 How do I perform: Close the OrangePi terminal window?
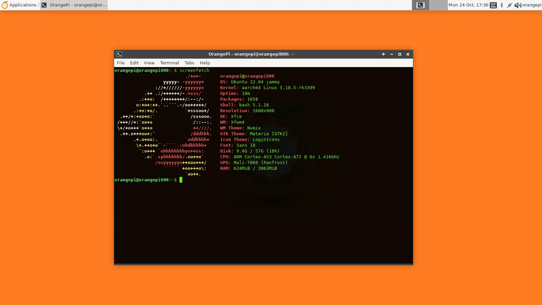coord(408,54)
